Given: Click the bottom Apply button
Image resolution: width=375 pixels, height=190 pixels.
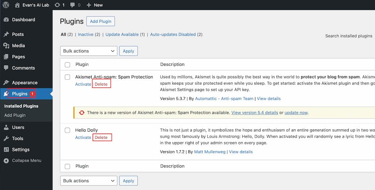Looking at the screenshot, I should 128,181.
